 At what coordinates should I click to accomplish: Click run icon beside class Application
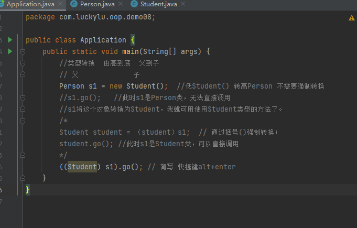pos(10,40)
